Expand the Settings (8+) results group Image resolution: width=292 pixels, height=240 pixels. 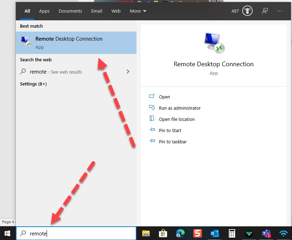coord(33,84)
